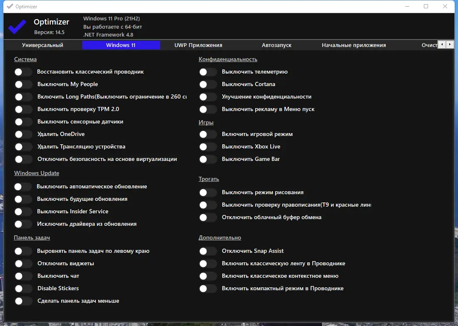
Task: Toggle Выключить рекламу в Меню пуск
Action: pos(208,109)
